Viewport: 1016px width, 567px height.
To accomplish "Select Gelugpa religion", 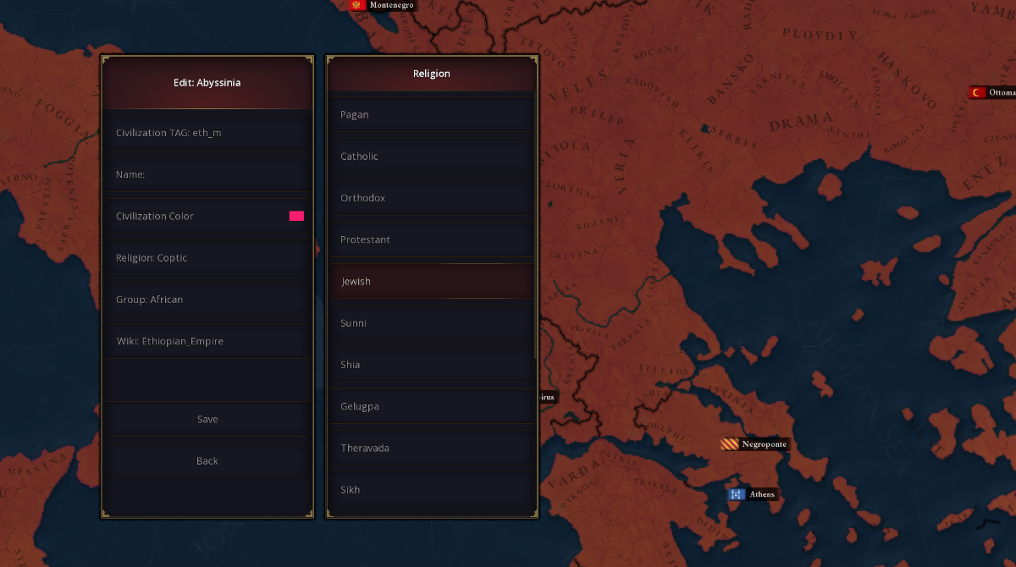I will tap(432, 406).
